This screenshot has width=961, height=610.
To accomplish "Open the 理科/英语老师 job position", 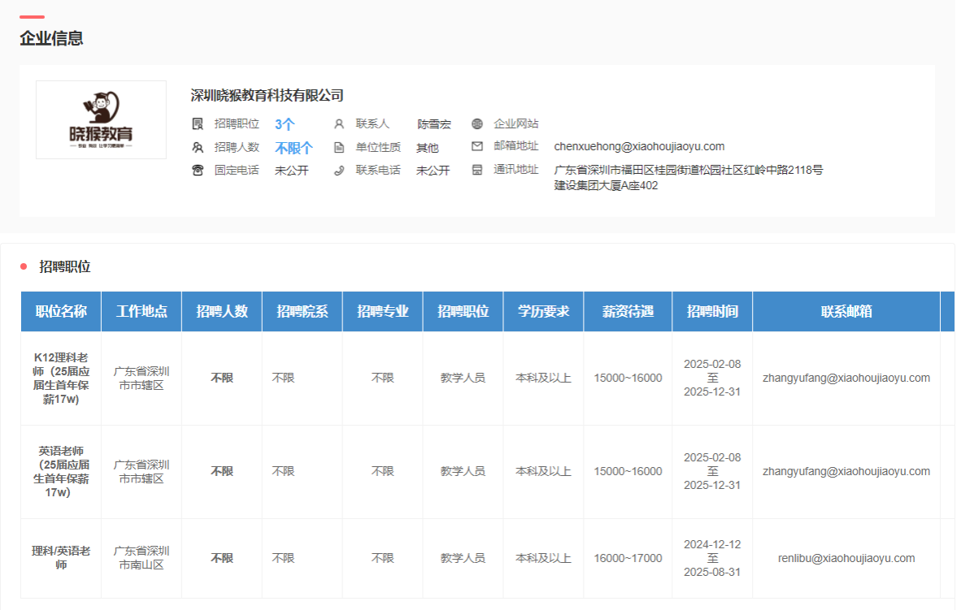I will tap(61, 558).
